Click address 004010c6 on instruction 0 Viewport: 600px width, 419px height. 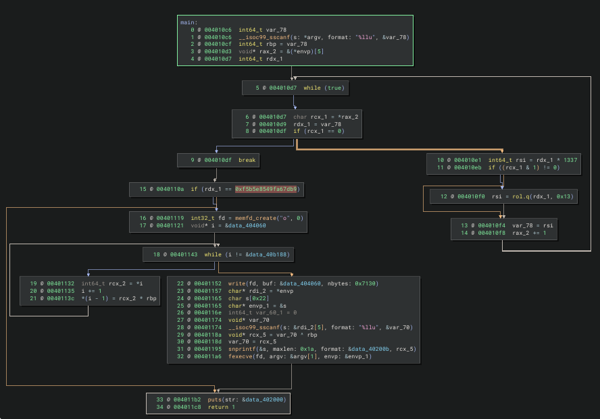[218, 30]
